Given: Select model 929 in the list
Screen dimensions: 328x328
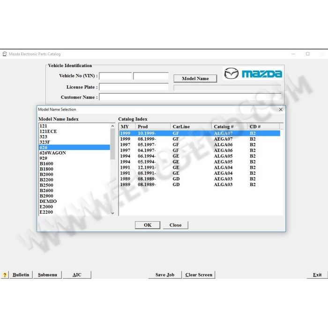Looking at the screenshot, I should (74, 158).
